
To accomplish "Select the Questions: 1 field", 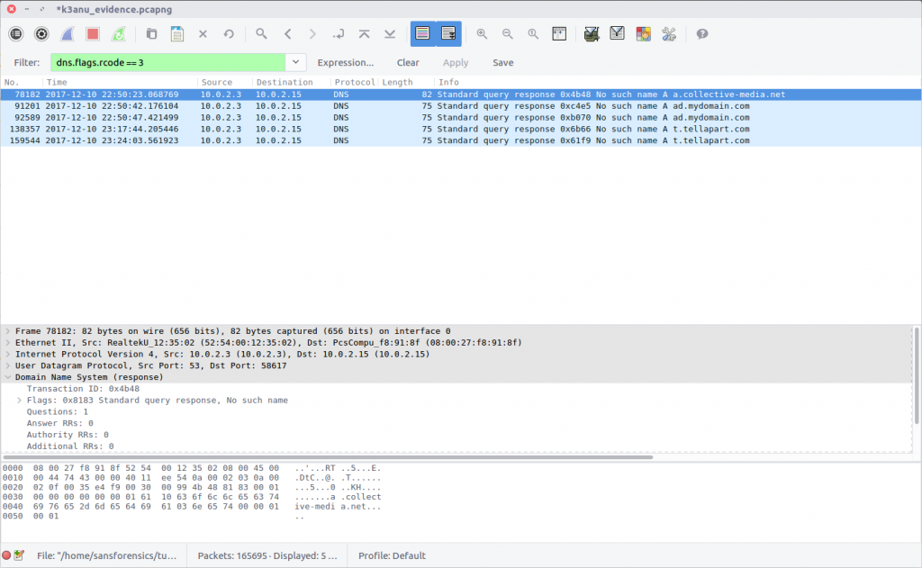I will click(x=57, y=411).
